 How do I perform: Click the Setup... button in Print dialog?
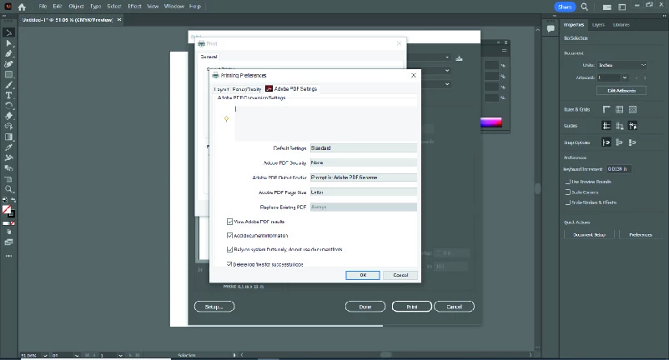[x=214, y=307]
